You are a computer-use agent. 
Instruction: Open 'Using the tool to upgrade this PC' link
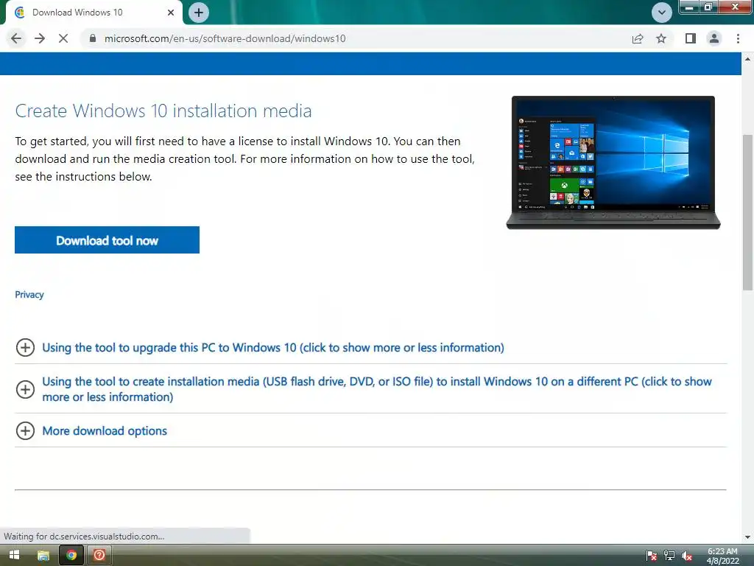(x=273, y=348)
